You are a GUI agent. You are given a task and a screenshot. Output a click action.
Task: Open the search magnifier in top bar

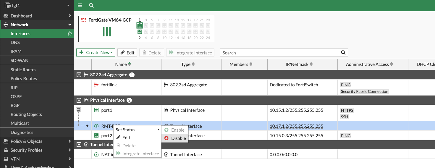(91, 5)
